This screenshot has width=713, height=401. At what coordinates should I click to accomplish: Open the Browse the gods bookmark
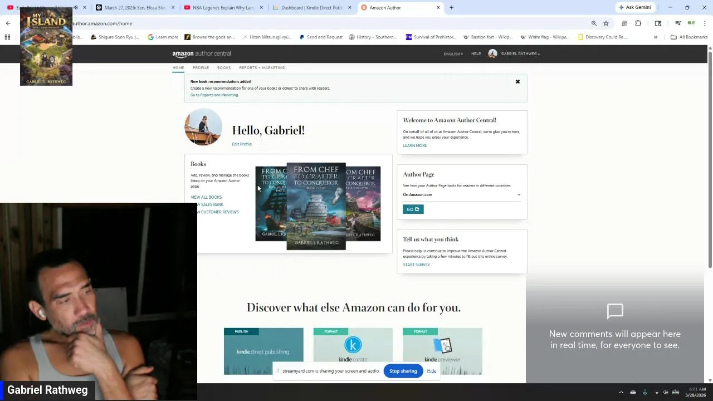(x=209, y=37)
